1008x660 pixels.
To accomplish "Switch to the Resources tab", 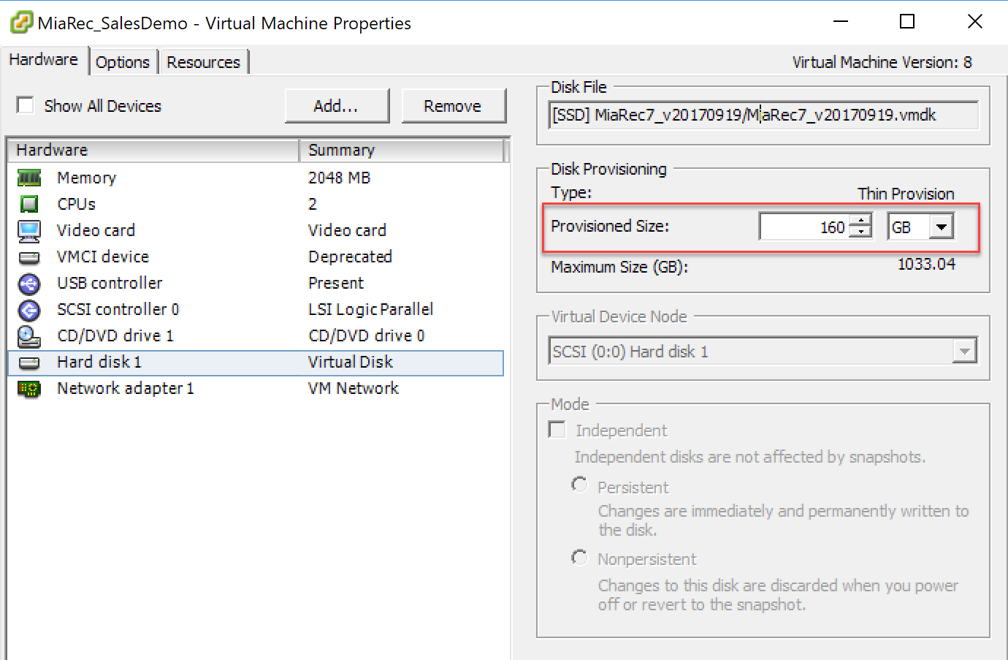I will [x=204, y=62].
